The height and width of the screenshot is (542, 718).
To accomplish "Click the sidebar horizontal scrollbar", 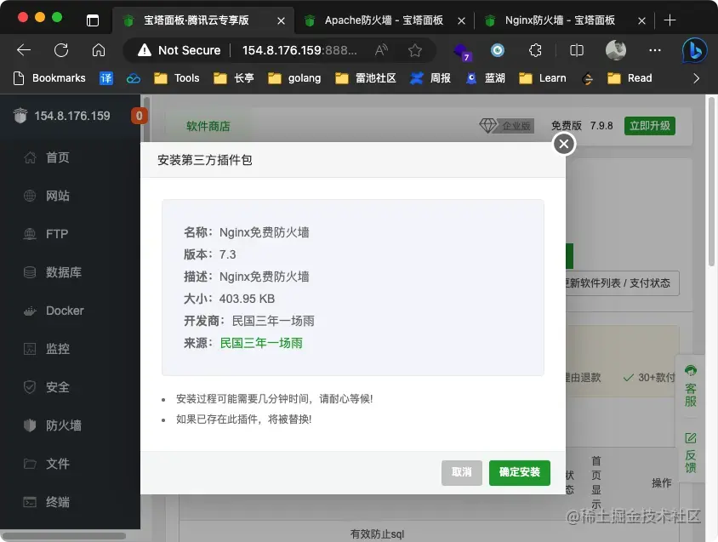I will 64,535.
